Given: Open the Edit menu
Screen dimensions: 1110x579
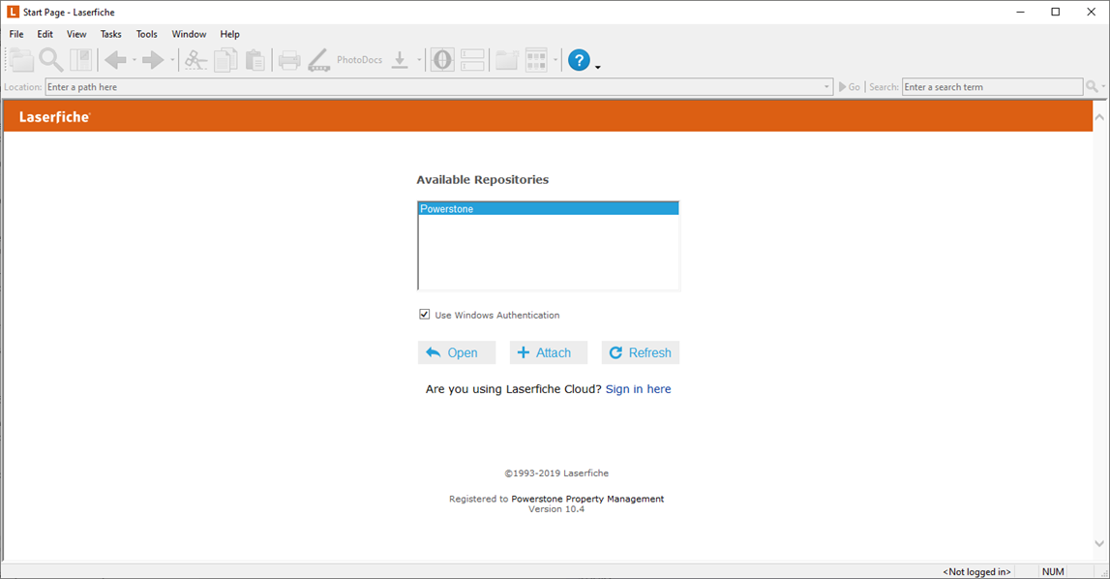Looking at the screenshot, I should (x=45, y=34).
